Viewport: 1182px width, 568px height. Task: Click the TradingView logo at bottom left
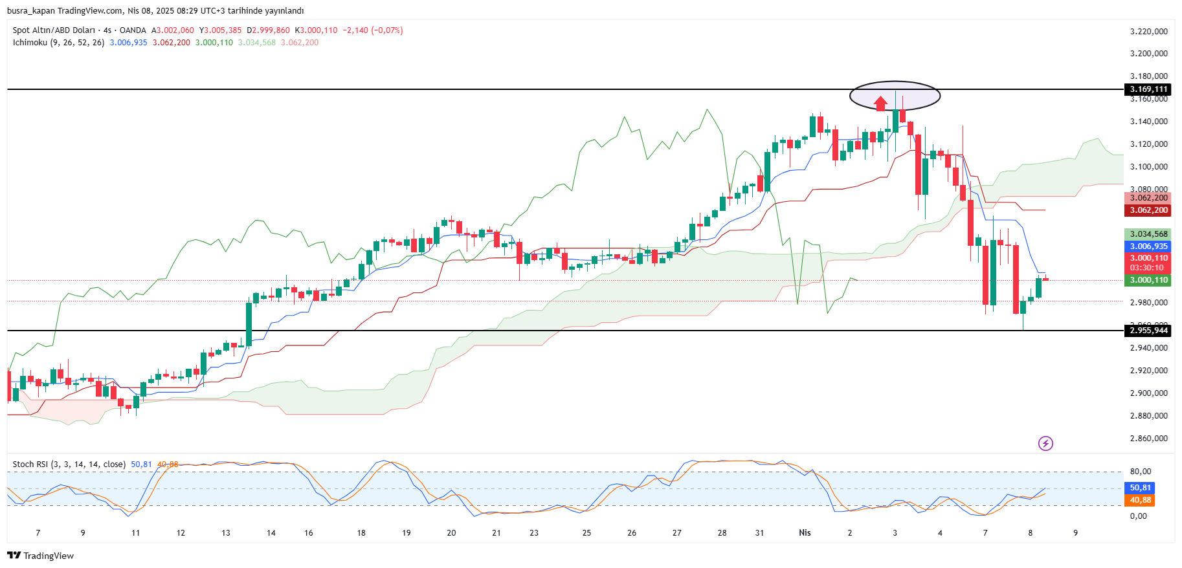click(40, 556)
